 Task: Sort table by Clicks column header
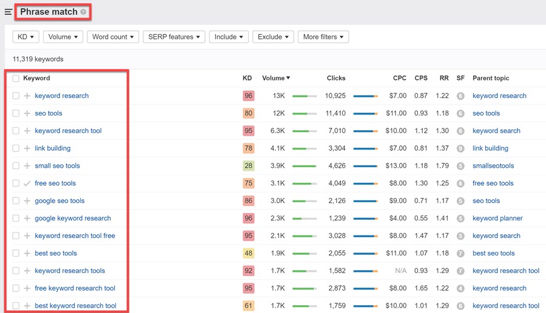[x=336, y=78]
